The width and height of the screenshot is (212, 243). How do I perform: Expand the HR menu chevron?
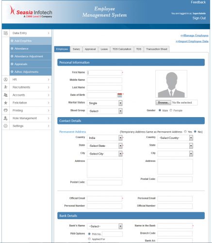click(49, 80)
